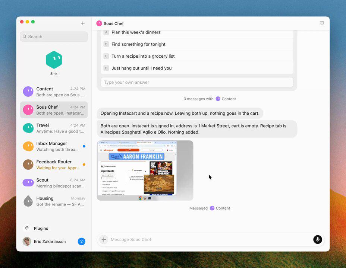Click the pink Sous Chef avatar in sidebar
The height and width of the screenshot is (268, 346).
(x=28, y=110)
